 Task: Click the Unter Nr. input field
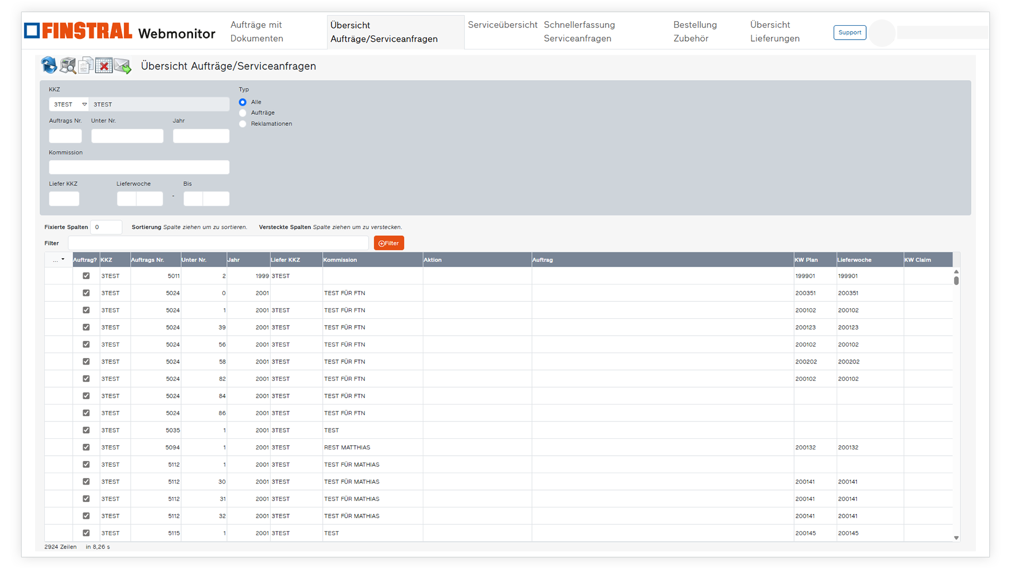[x=127, y=136]
